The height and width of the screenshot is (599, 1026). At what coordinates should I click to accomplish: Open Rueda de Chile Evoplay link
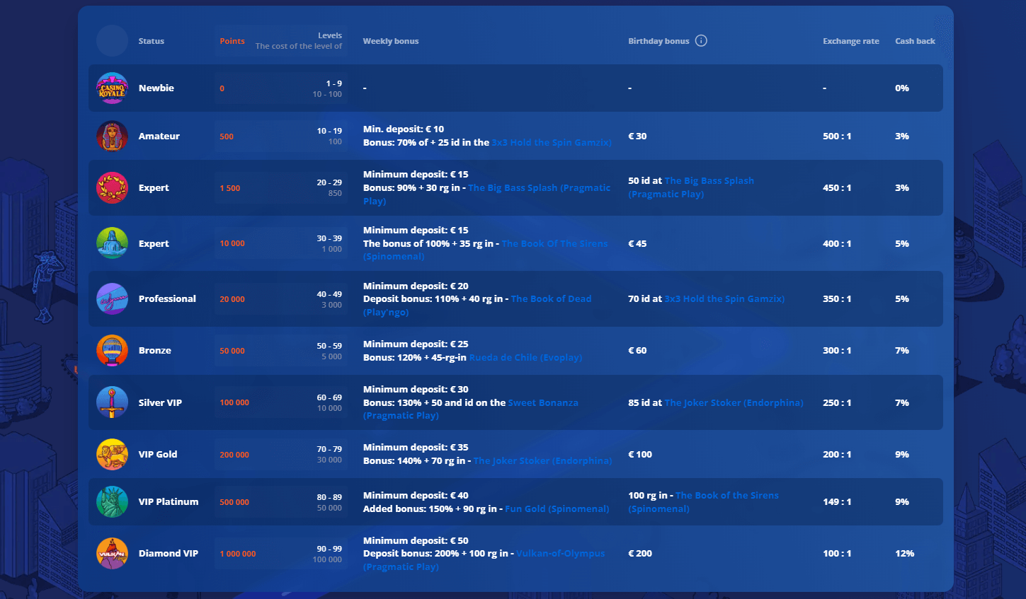click(x=525, y=357)
